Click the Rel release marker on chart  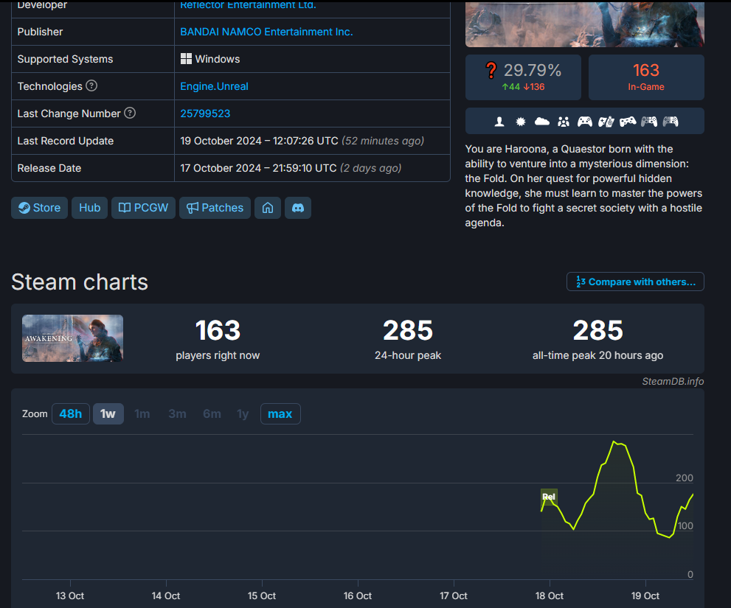click(549, 497)
